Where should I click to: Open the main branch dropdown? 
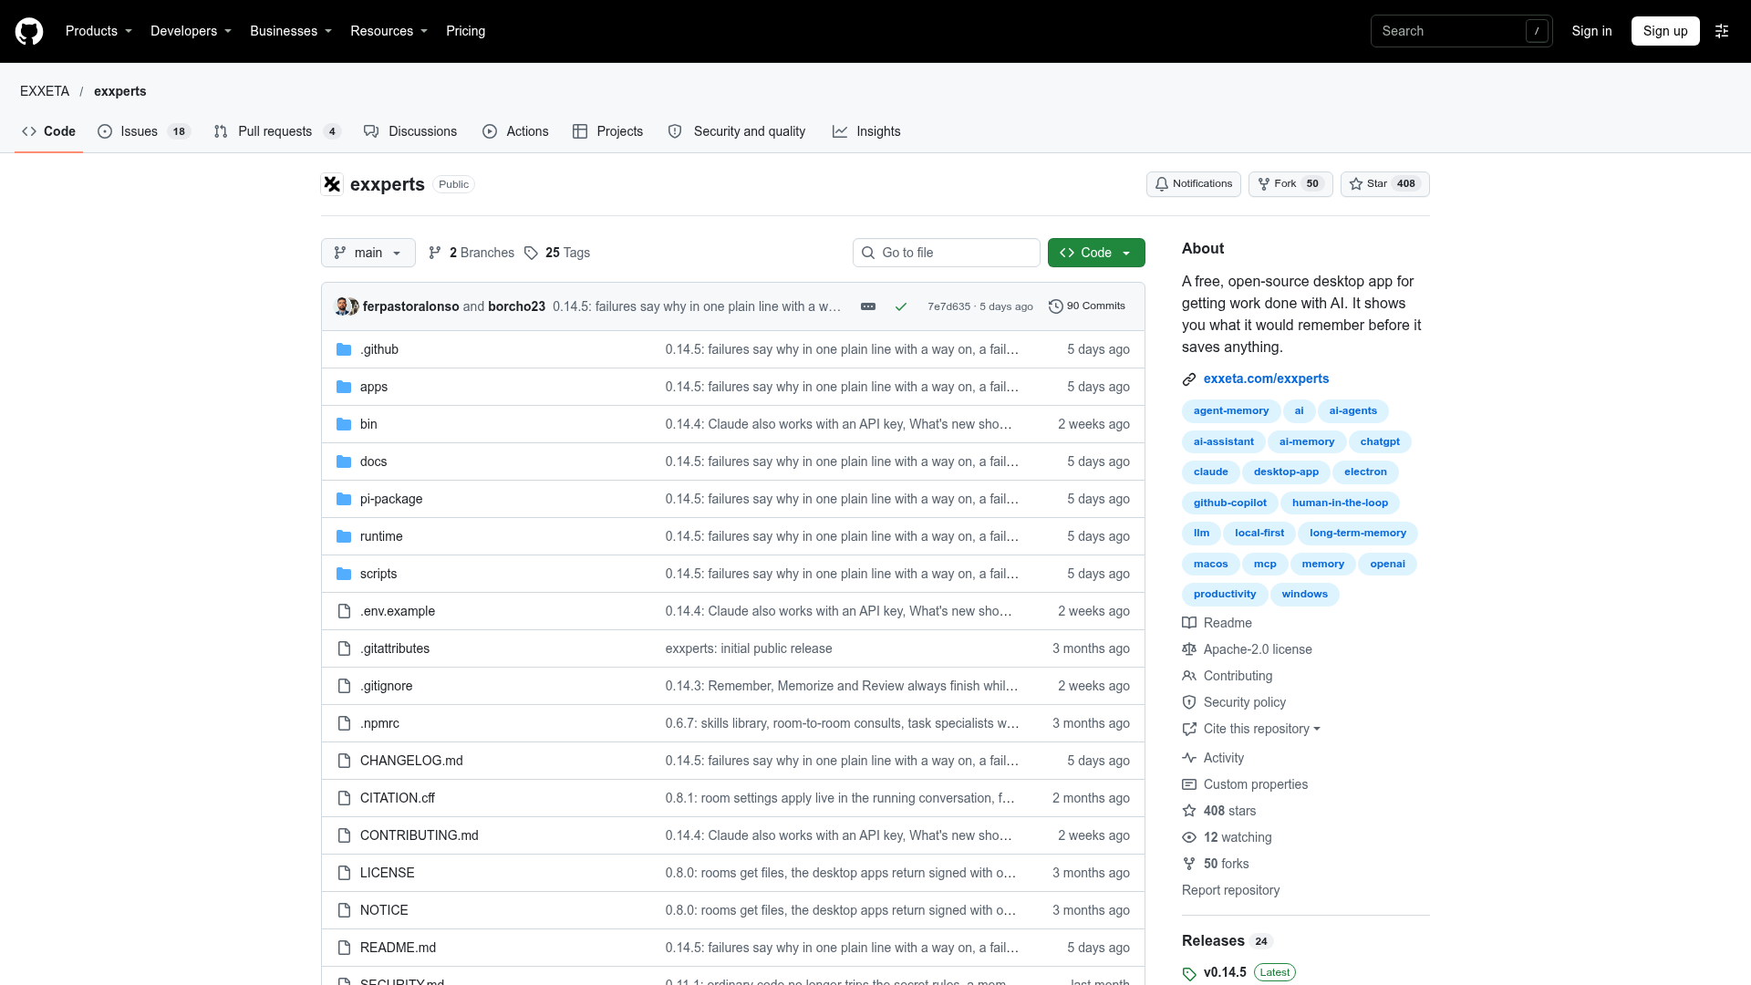368,253
